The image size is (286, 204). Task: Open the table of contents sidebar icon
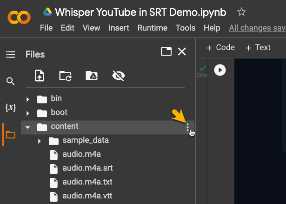tap(11, 54)
